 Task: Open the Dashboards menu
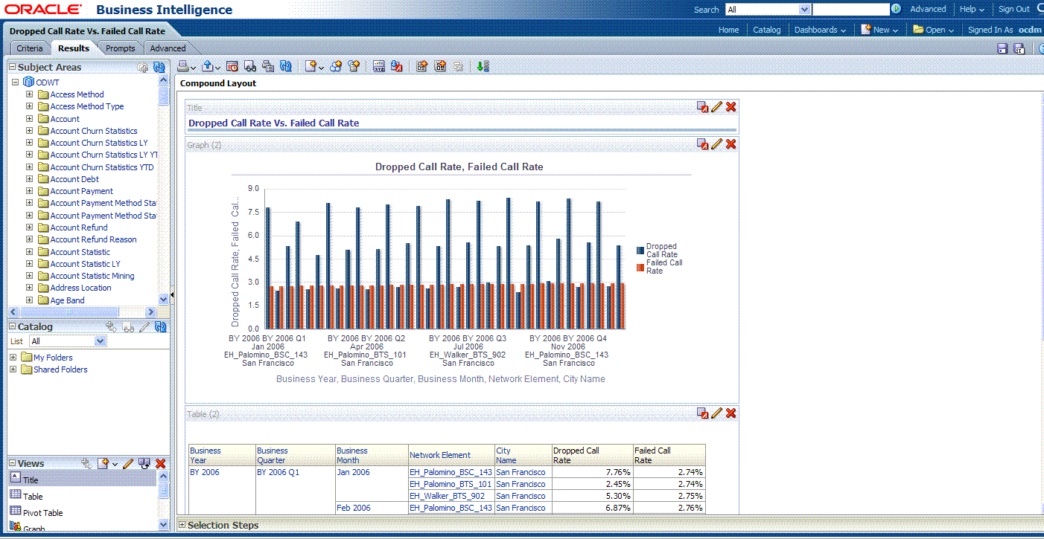pos(819,30)
